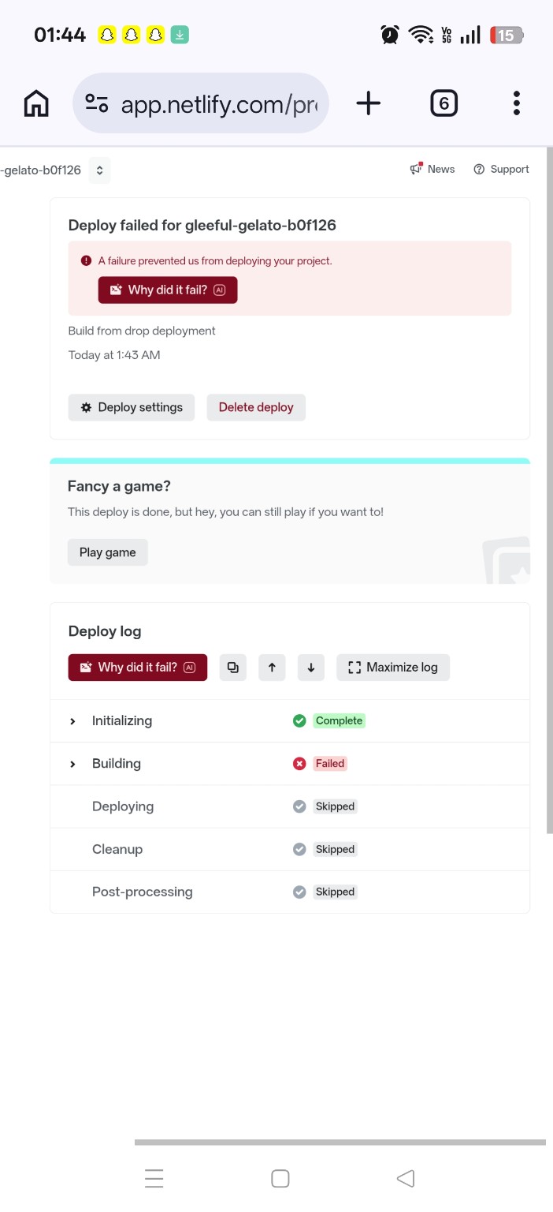The image size is (553, 1212).
Task: Open the Support help link
Action: [x=501, y=169]
